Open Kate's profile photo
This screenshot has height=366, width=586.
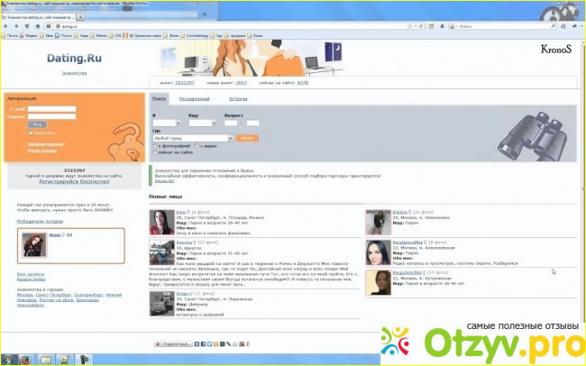coord(162,221)
